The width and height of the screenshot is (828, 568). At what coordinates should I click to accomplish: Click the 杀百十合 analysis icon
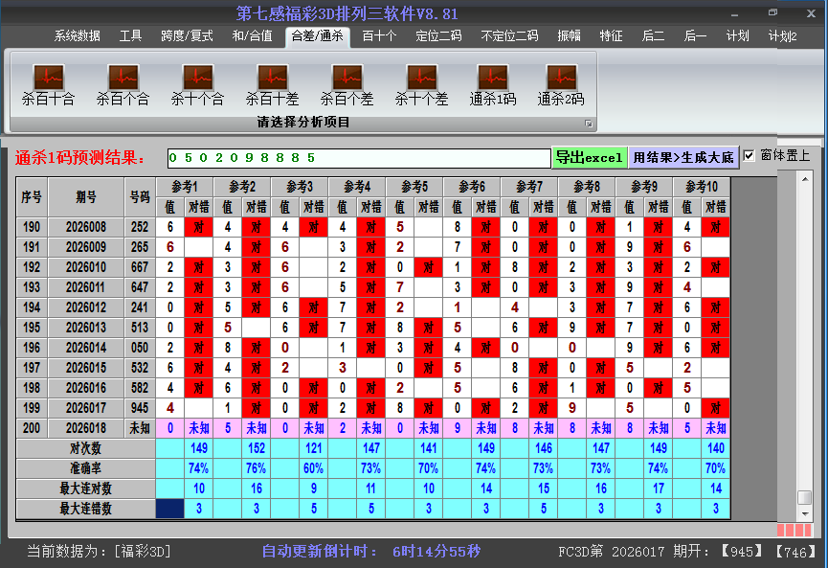click(x=48, y=83)
